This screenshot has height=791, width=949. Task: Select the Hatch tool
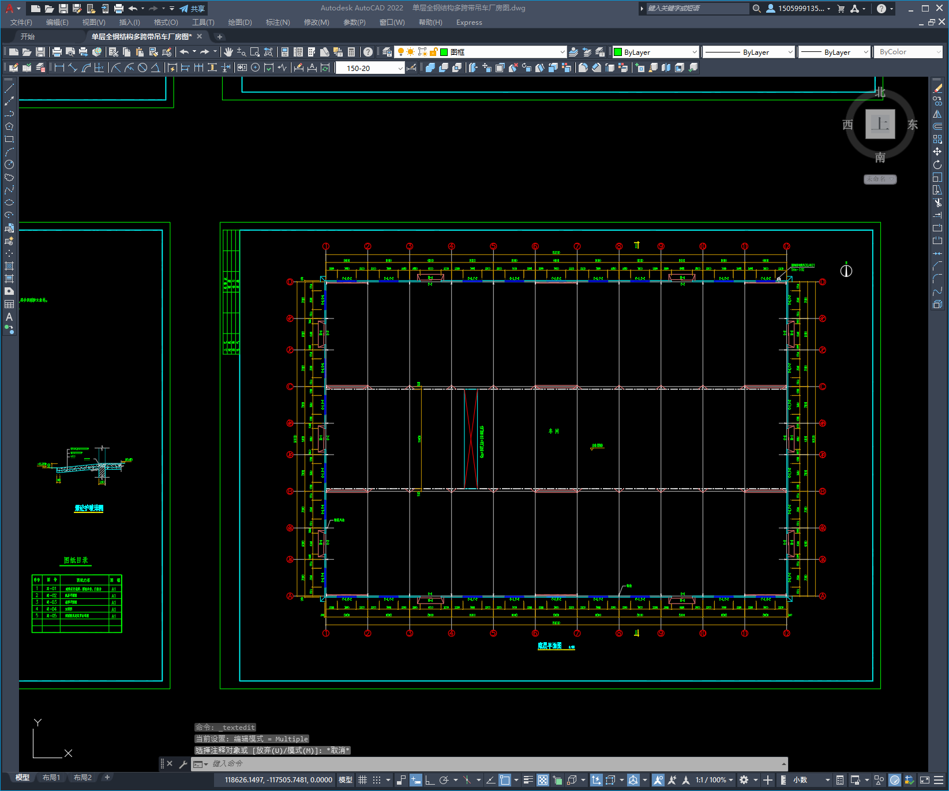coord(9,266)
